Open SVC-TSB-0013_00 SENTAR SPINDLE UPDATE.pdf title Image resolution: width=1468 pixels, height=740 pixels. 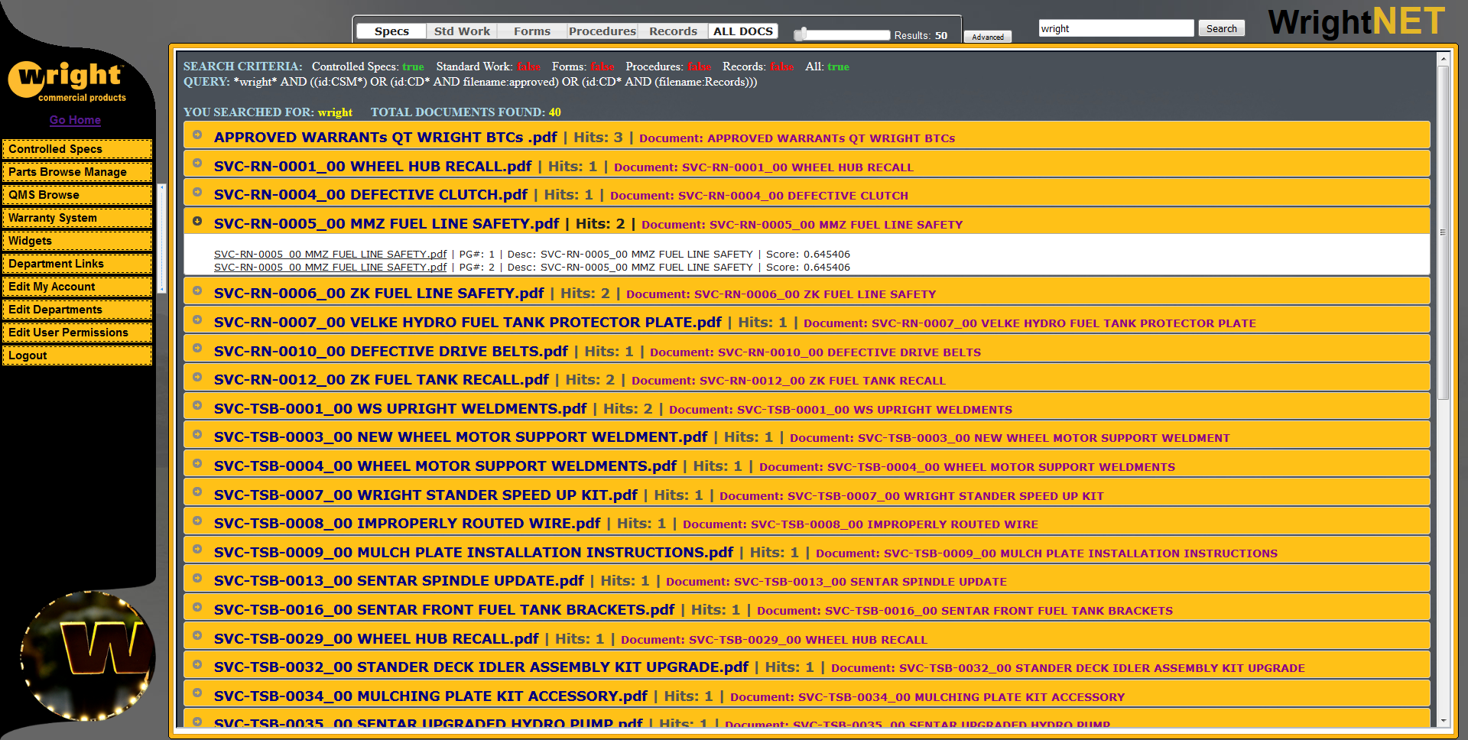(x=399, y=581)
